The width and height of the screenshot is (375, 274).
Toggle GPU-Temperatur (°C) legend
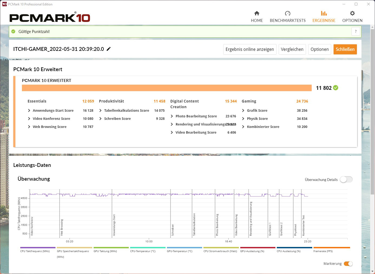[185, 249]
